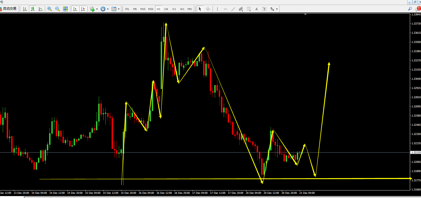Select the MN monthly timeframe

coord(190,9)
